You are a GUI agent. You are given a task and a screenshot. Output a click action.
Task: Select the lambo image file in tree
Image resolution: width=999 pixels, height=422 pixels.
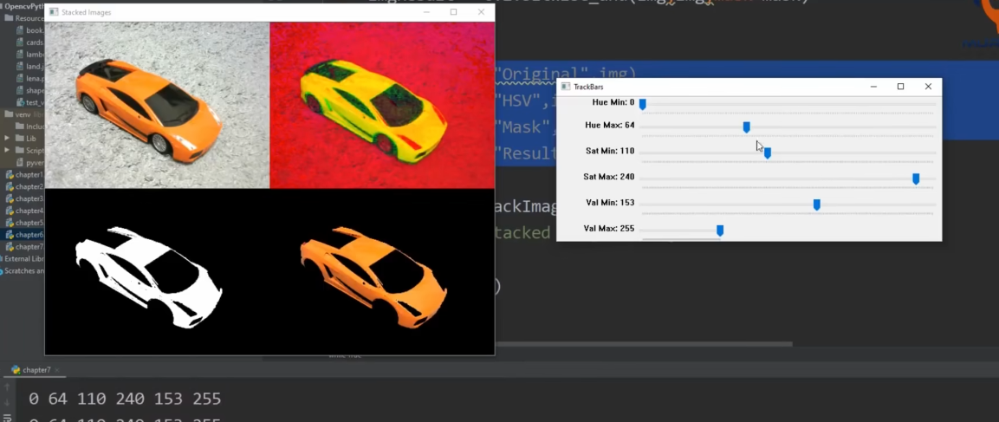pyautogui.click(x=30, y=55)
